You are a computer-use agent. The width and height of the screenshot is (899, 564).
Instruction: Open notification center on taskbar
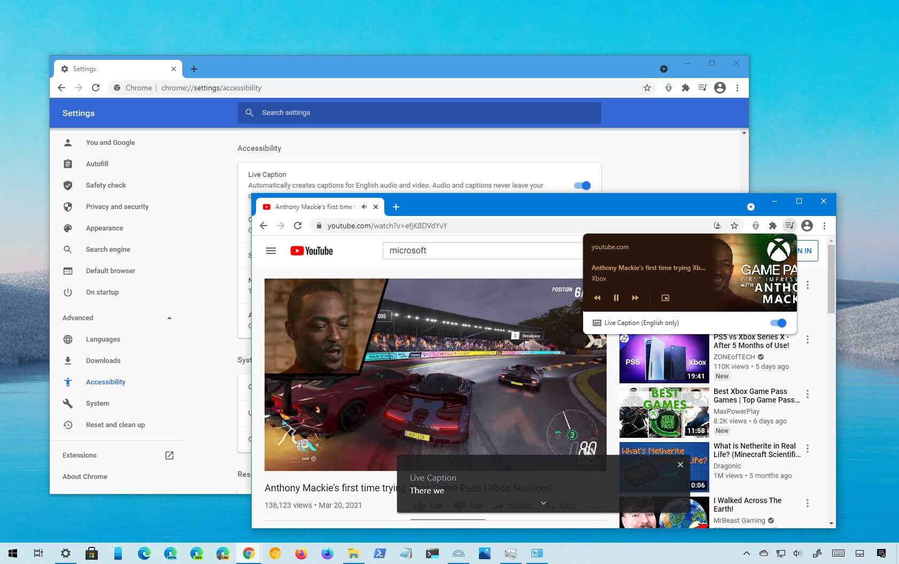click(x=881, y=553)
